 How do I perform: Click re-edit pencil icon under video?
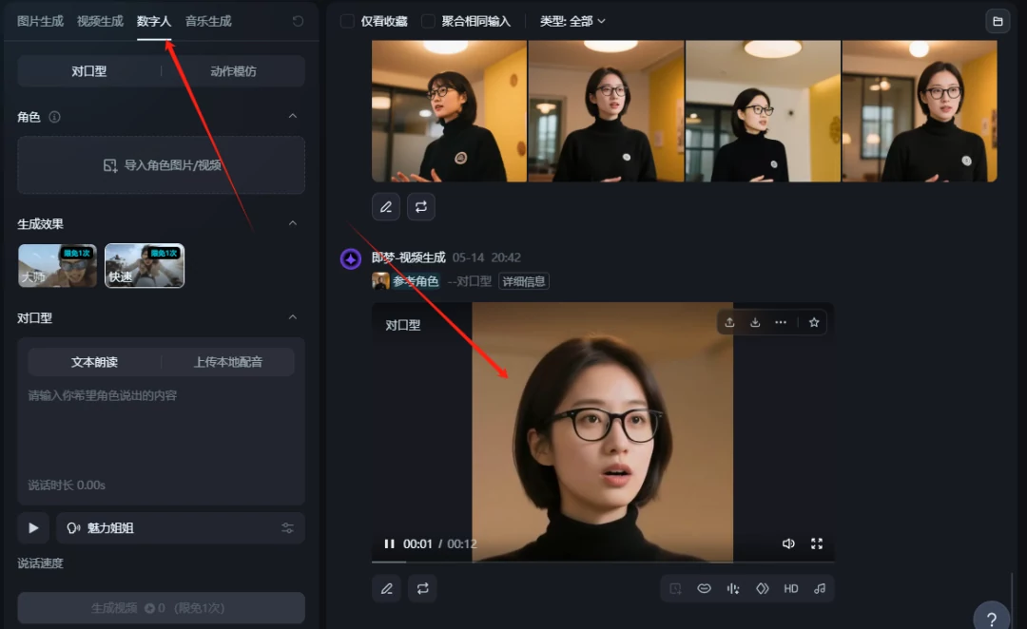tap(387, 588)
